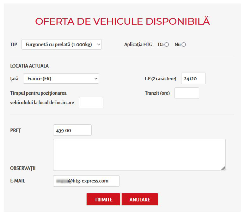
Task: Select the Nu radio button for Aplicația HTG
Action: tap(184, 45)
